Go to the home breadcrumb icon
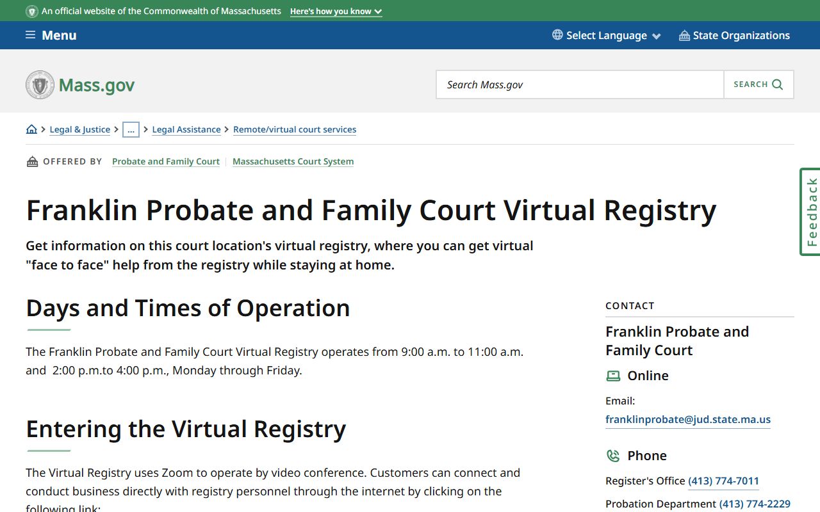This screenshot has height=512, width=820. click(x=31, y=129)
